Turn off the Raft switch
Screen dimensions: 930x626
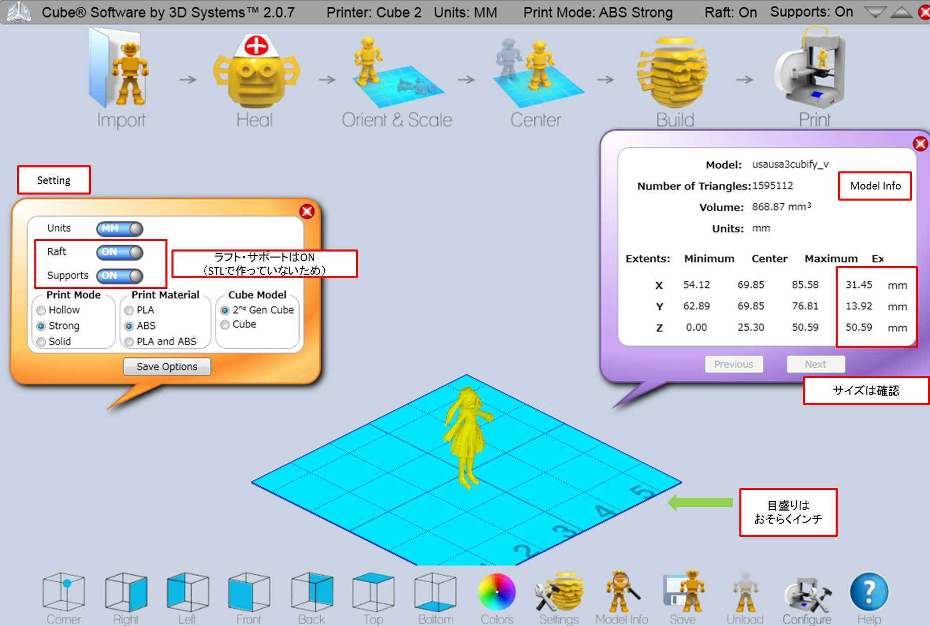(120, 252)
